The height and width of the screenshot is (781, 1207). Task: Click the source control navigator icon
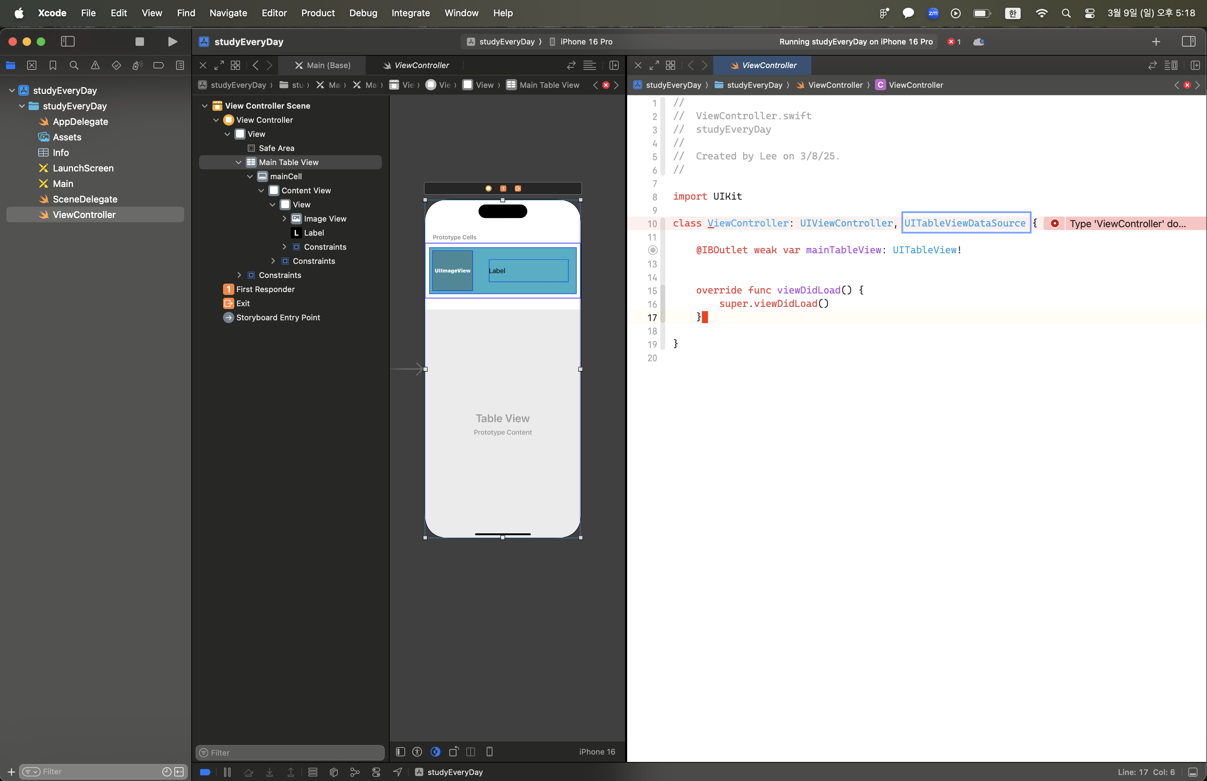pos(31,65)
